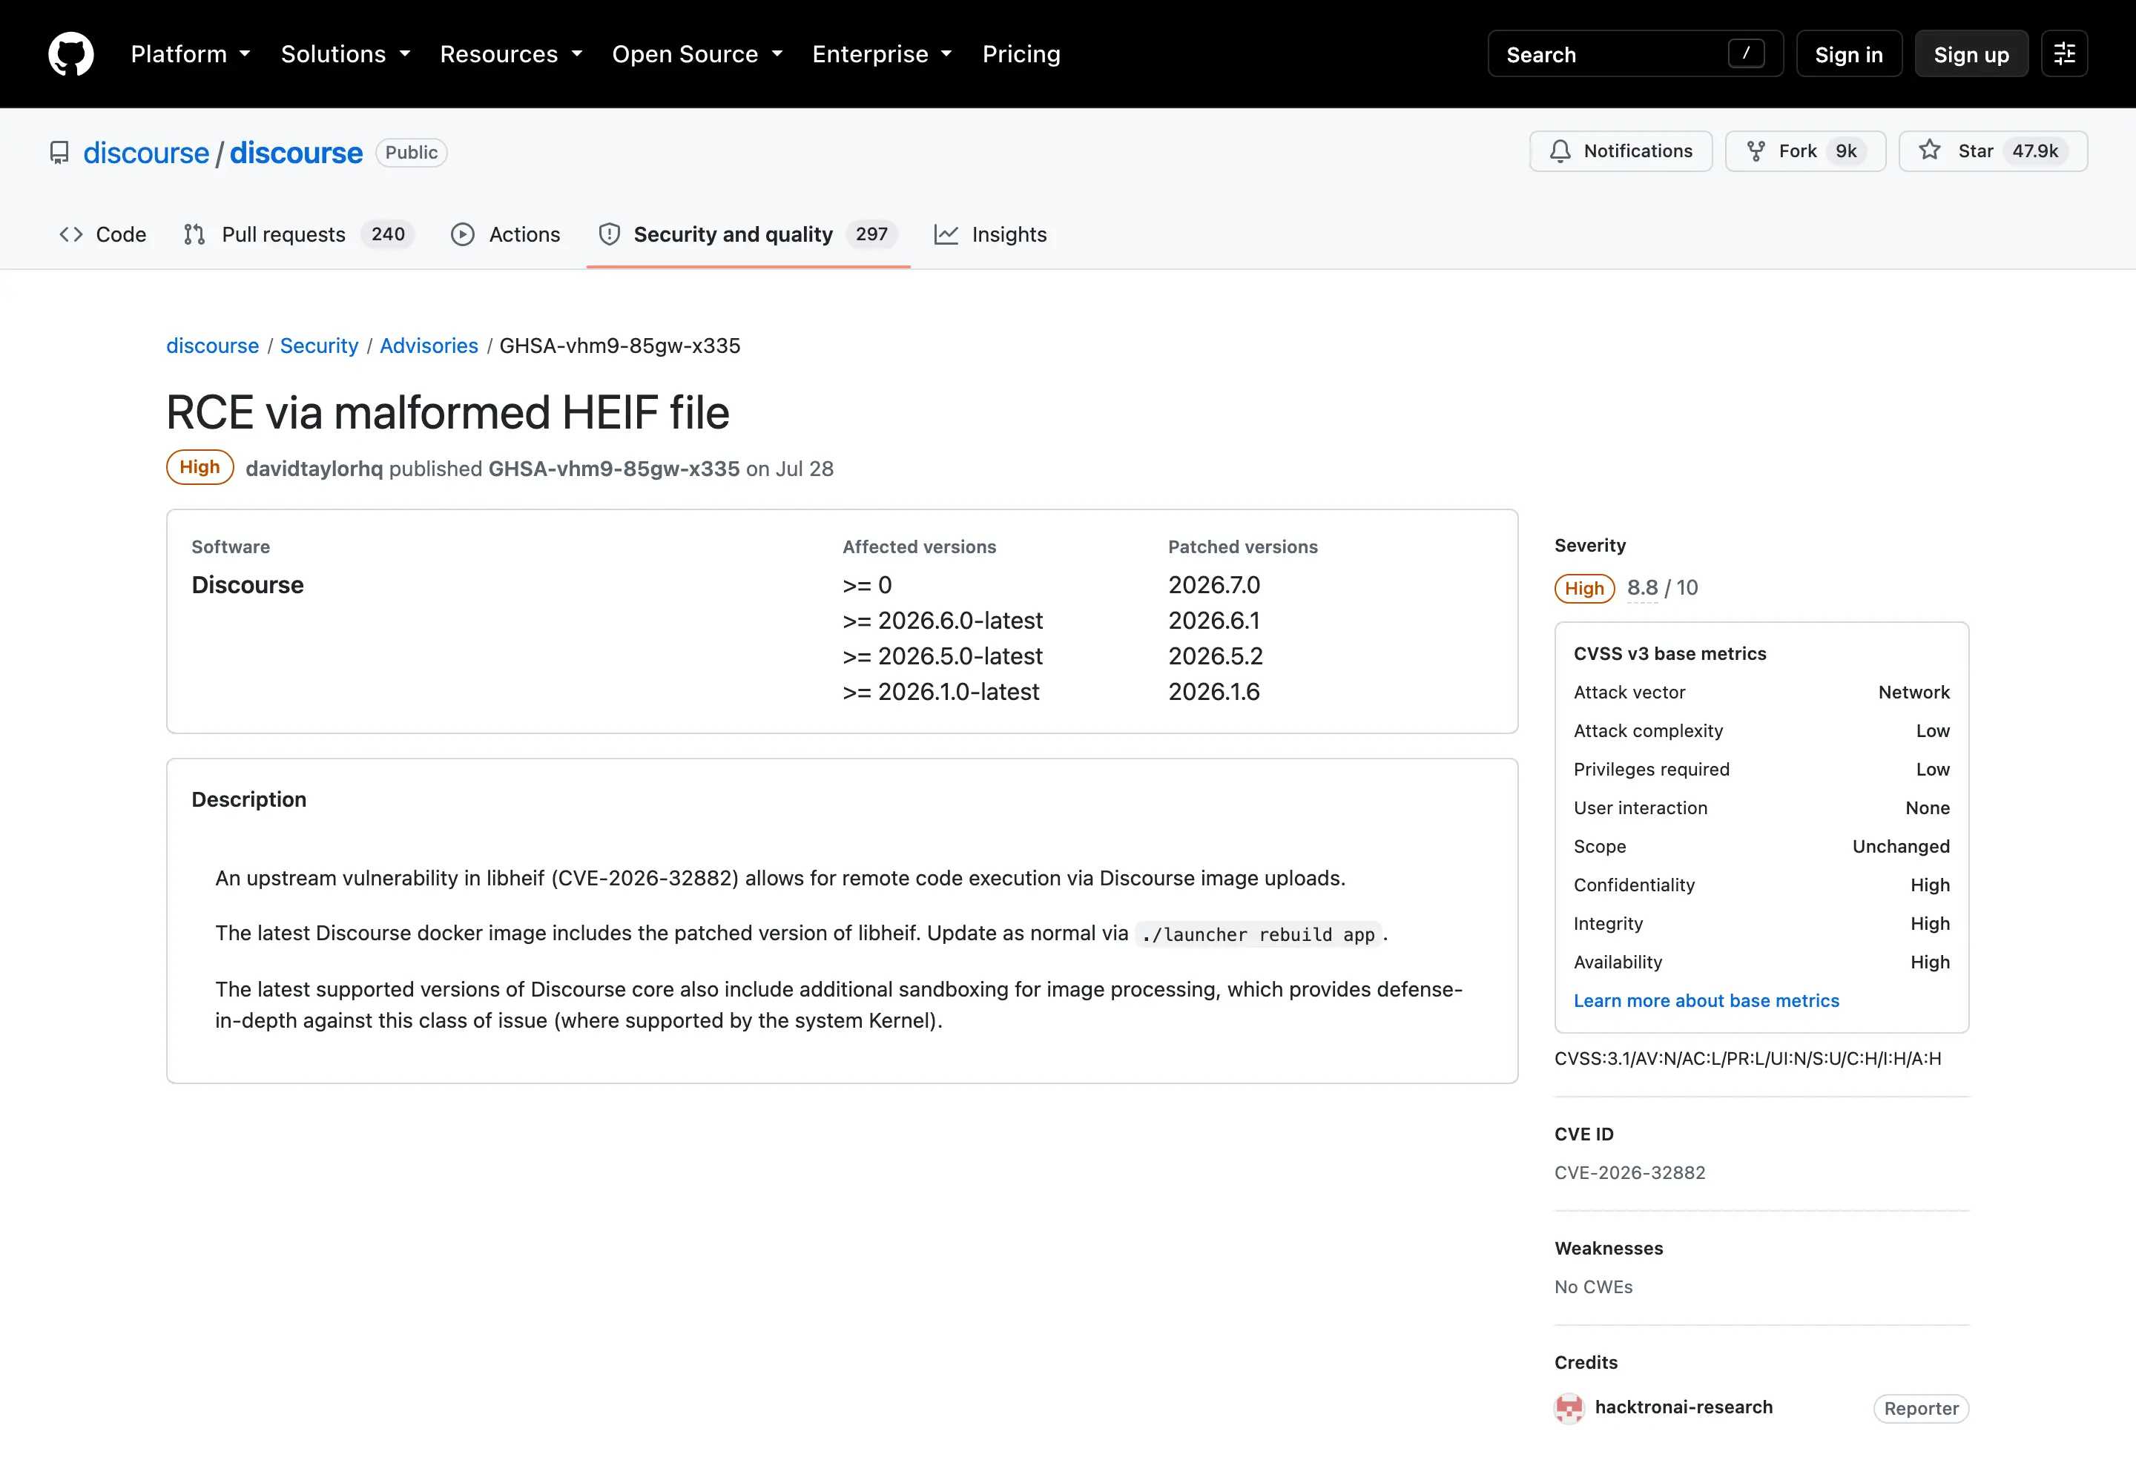The width and height of the screenshot is (2136, 1483).
Task: Click the advisory title RCE via malformed HEIF file
Action: point(447,412)
